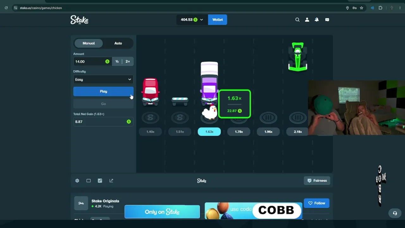
Task: Open the Chrome three-dot menu
Action: tap(400, 8)
